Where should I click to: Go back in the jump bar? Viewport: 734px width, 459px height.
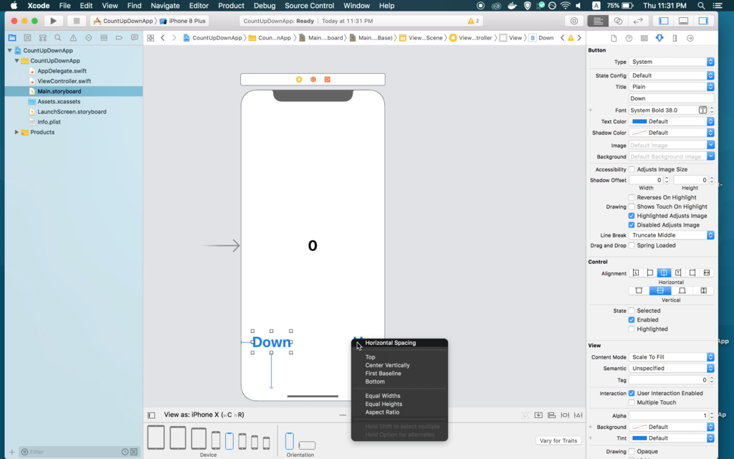click(x=163, y=38)
